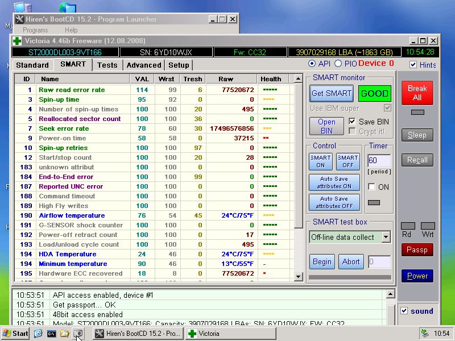Viewport: 455px width, 341px height.
Task: Open Programs menu in Hiren's launcher
Action: [x=35, y=30]
